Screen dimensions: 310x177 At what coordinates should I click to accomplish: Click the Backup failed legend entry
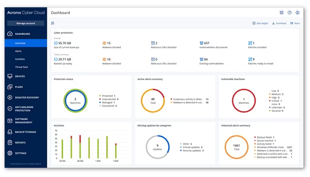(x=264, y=137)
